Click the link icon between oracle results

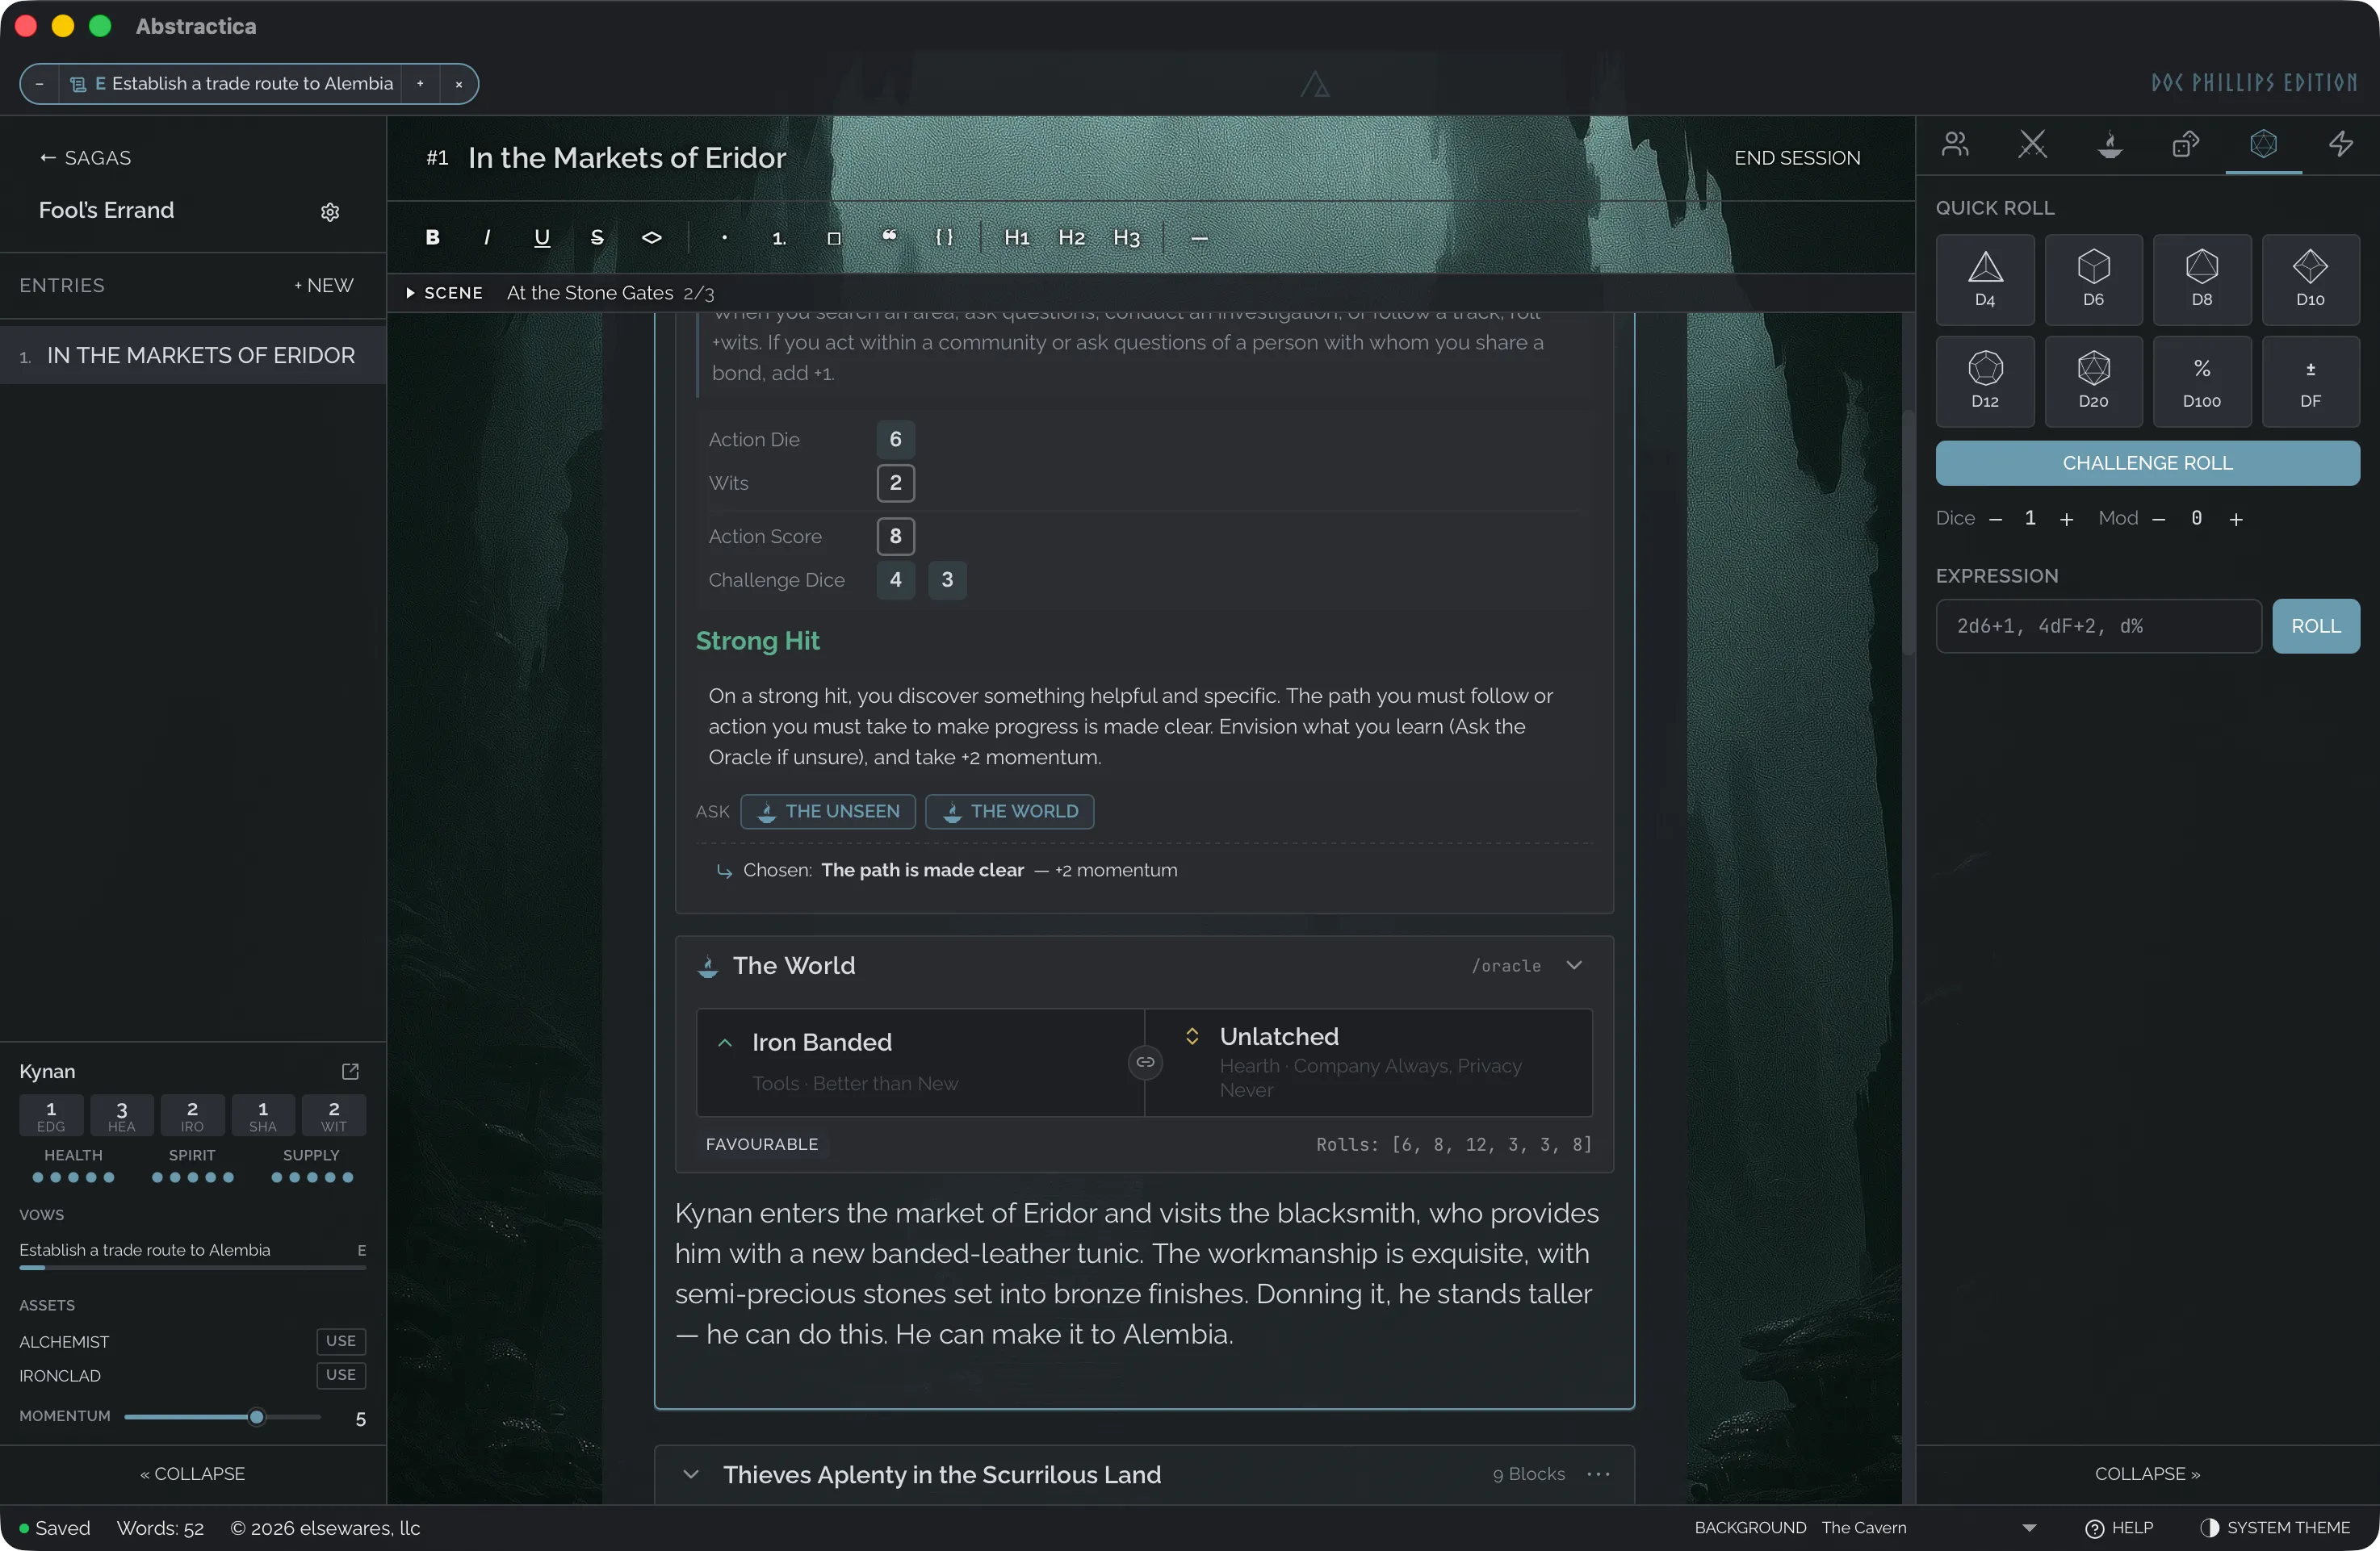[x=1145, y=1061]
